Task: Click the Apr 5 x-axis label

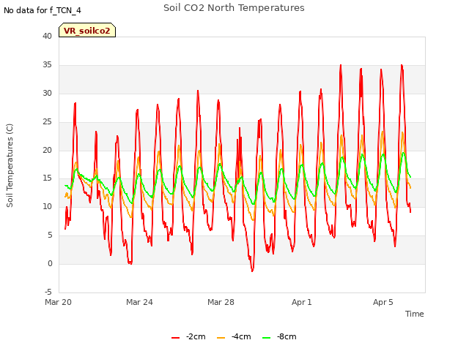Action: coord(383,302)
